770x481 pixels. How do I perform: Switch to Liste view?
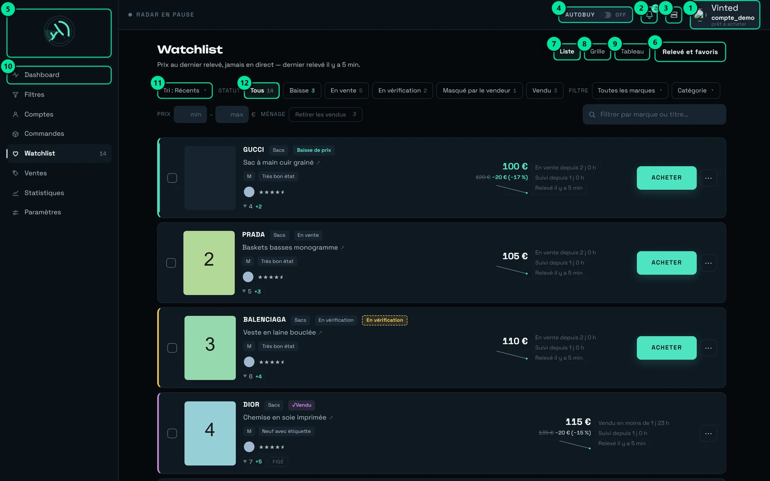[567, 52]
